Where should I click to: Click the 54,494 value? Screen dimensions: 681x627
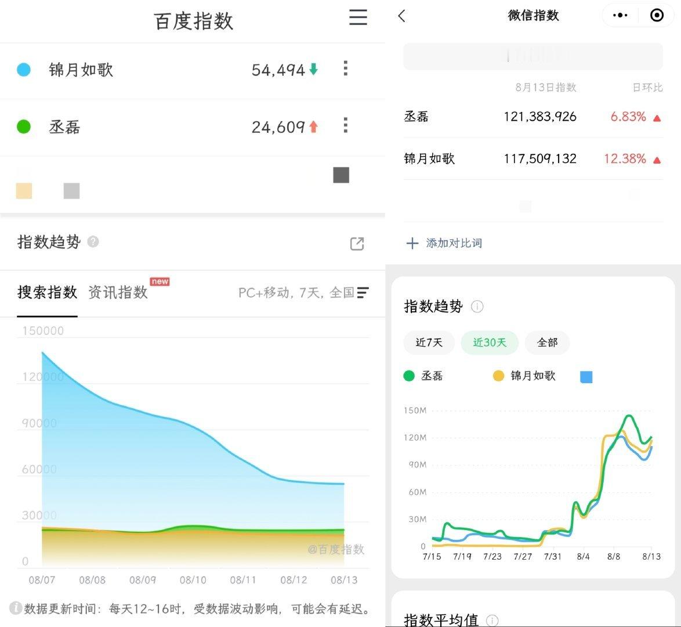pos(278,70)
